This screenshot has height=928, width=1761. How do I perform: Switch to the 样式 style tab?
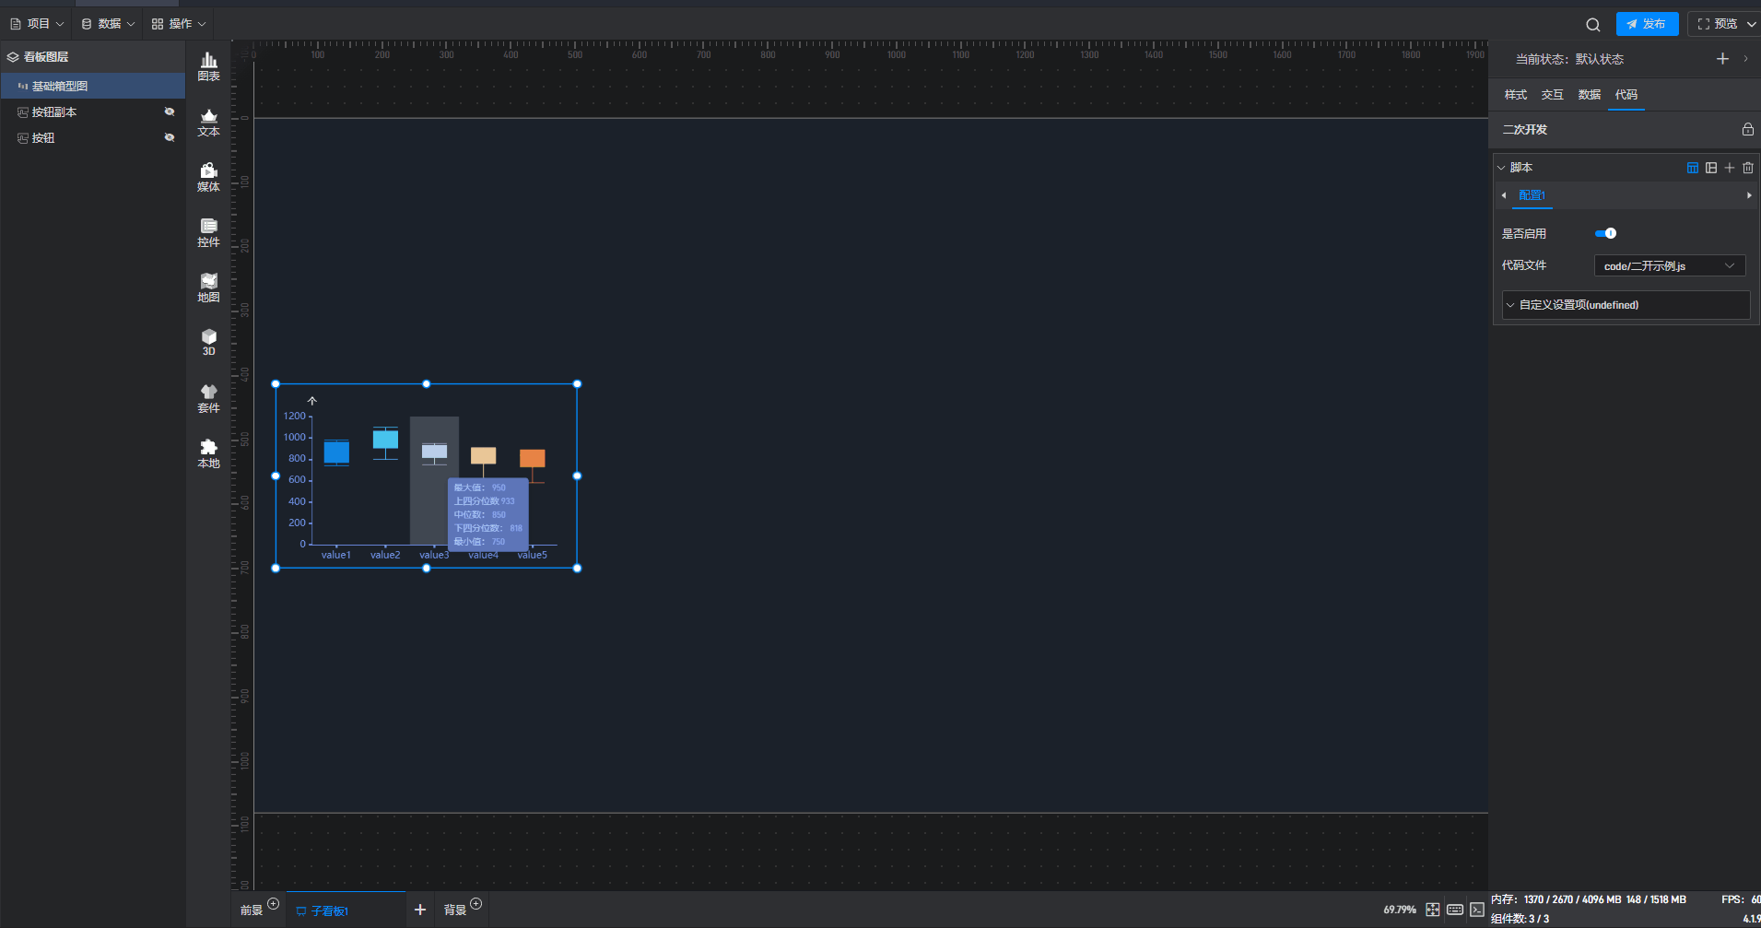tap(1516, 95)
